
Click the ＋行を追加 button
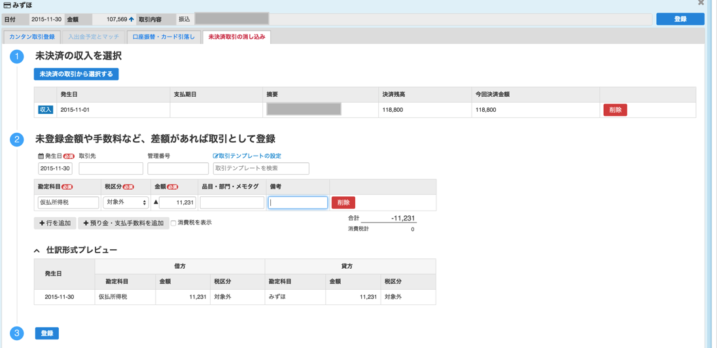[55, 223]
